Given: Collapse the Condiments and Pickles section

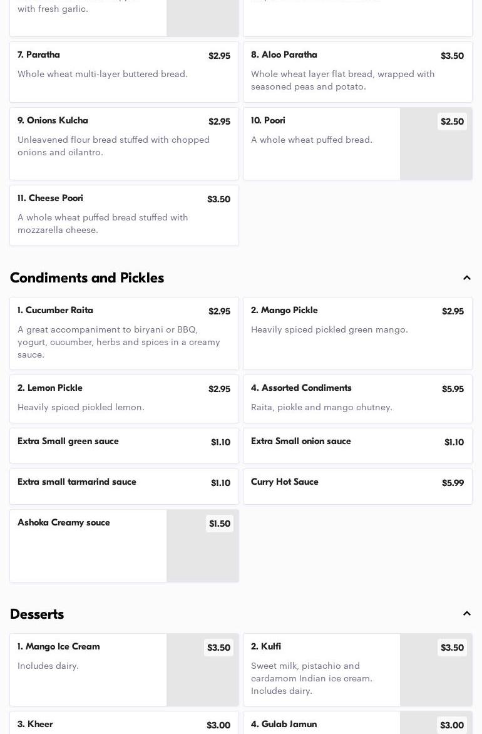Looking at the screenshot, I should tap(466, 278).
